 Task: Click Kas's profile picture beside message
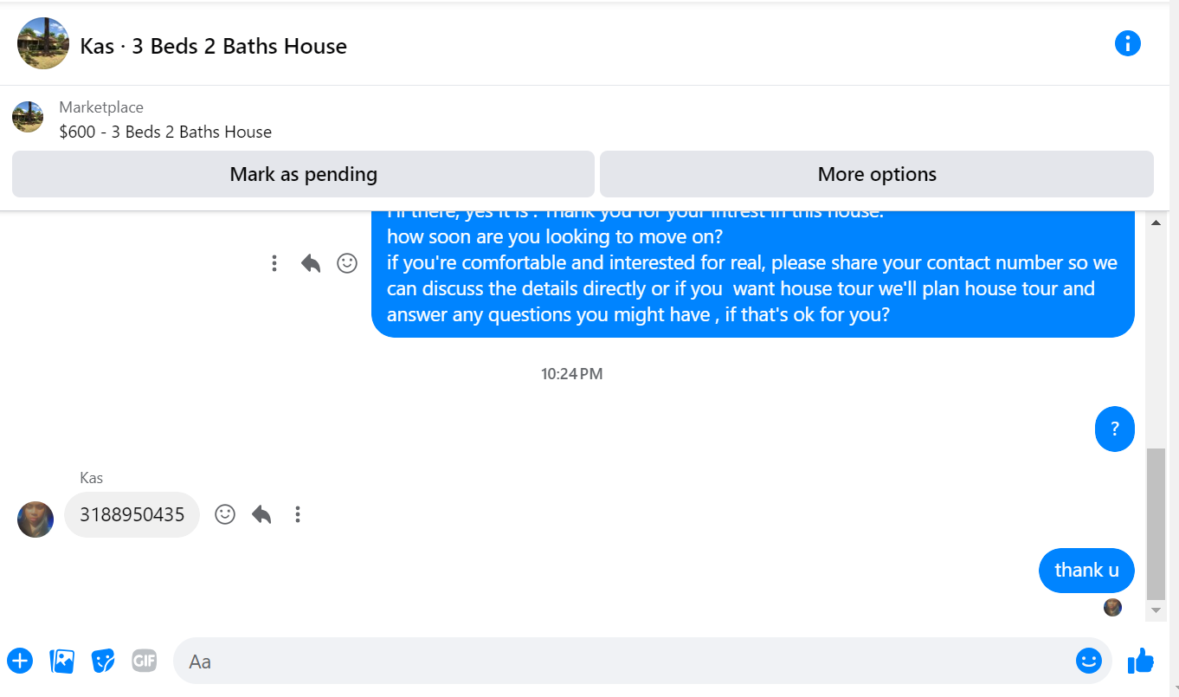pyautogui.click(x=35, y=519)
